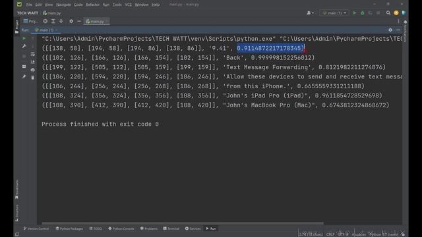Open Version Control tool window
Screen dimensions: 422x237
pos(36,228)
